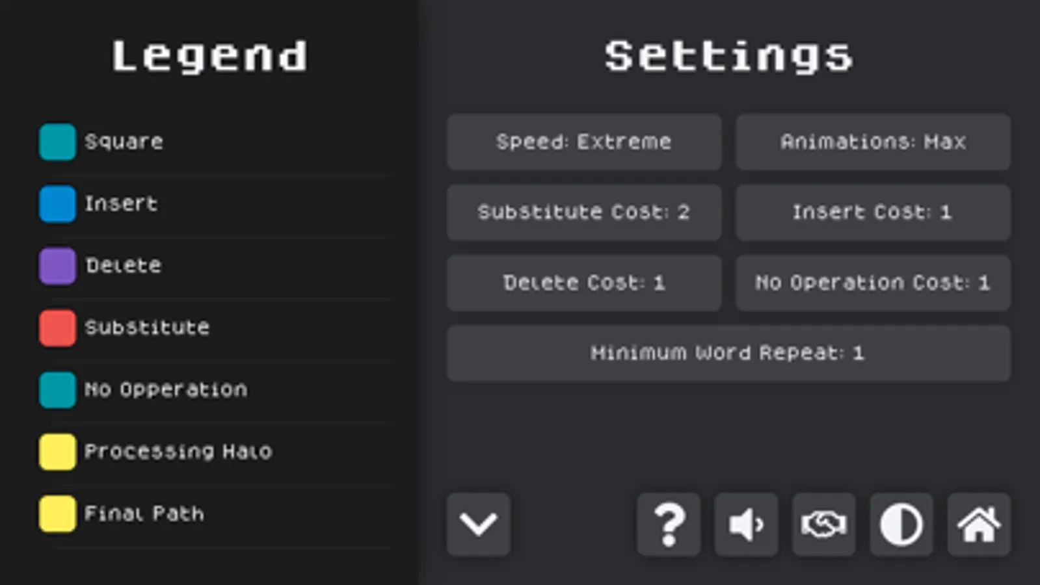This screenshot has height=585, width=1040.
Task: Collapse settings with the down chevron
Action: [478, 524]
